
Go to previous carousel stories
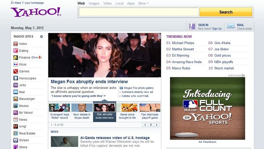pyautogui.click(x=145, y=125)
